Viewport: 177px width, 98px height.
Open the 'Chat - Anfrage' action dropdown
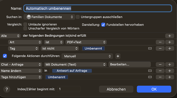pyautogui.click(x=21, y=64)
